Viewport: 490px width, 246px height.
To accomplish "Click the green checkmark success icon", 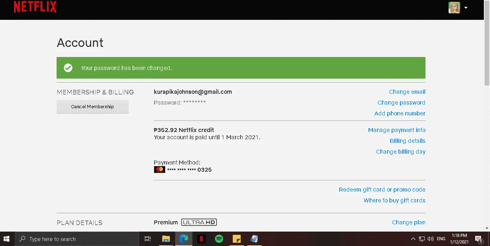I will click(x=68, y=68).
